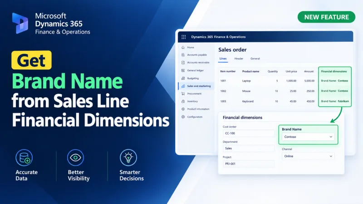Select item number 1003 cell
Image resolution: width=363 pixels, height=204 pixels.
point(223,101)
